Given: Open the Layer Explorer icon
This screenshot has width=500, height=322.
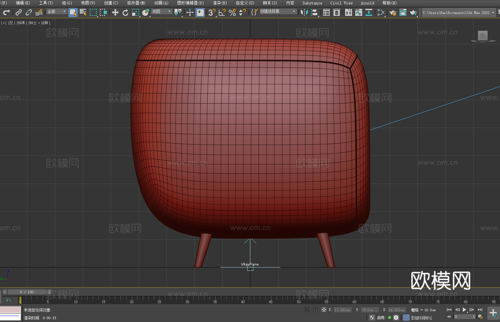Looking at the screenshot, I should point(337,12).
